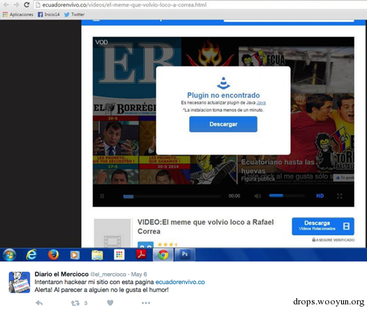Mute the video with the speaker icon

point(257,195)
